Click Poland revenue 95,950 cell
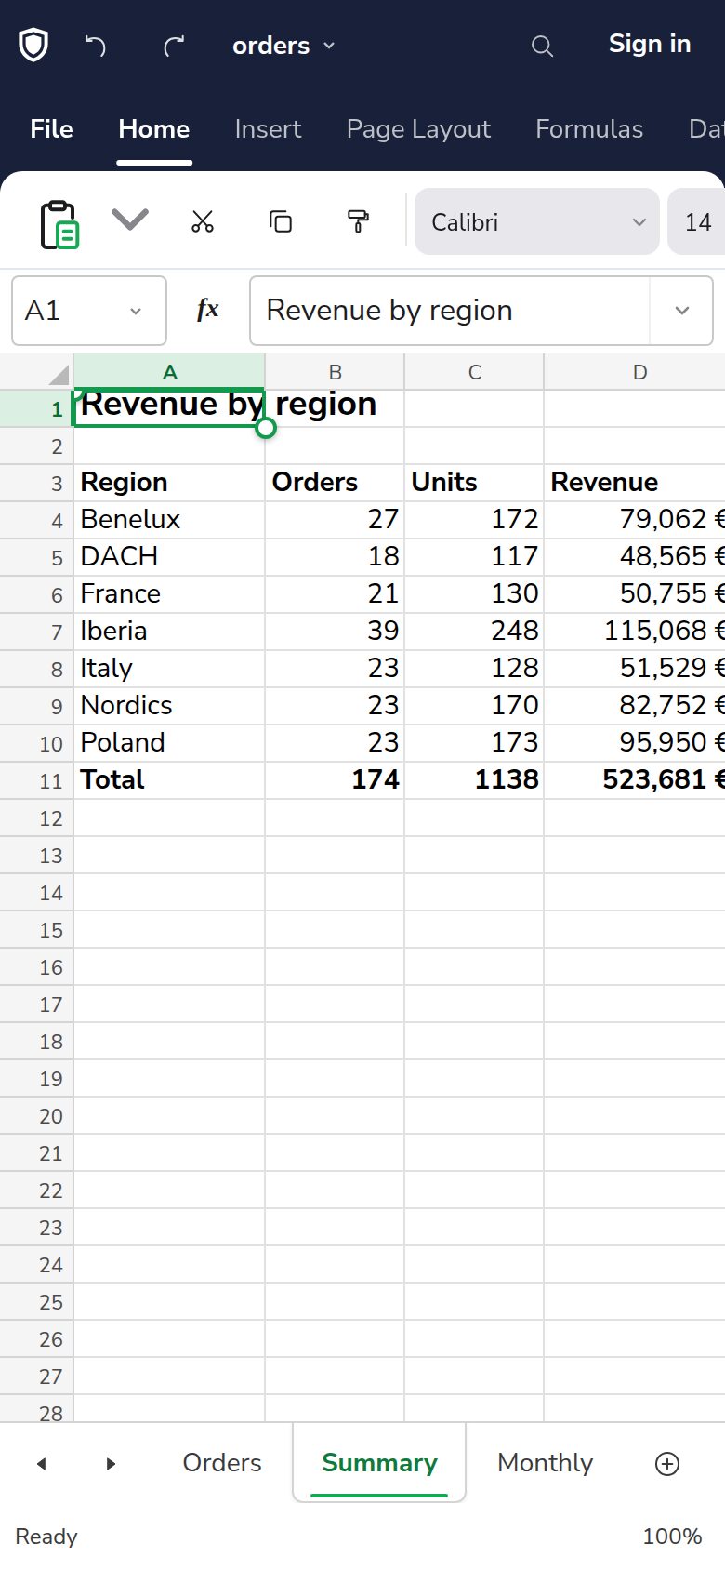This screenshot has height=1570, width=725. (635, 743)
